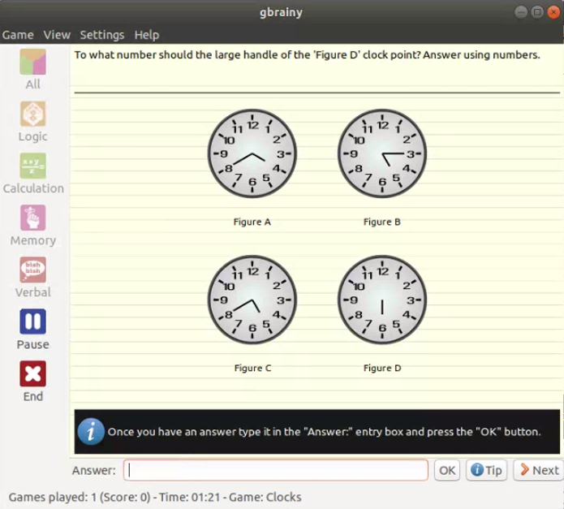Viewport: 564px width, 509px height.
Task: End the game with the red X icon
Action: 32,374
